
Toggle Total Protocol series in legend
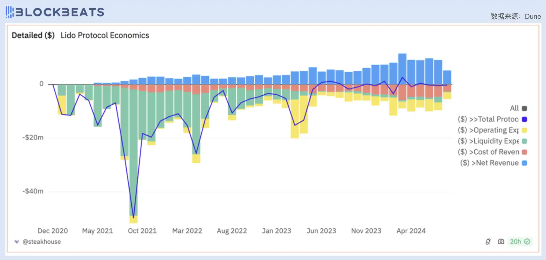pyautogui.click(x=488, y=119)
